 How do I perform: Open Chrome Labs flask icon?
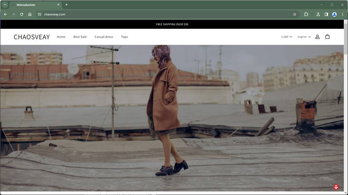pos(318,14)
